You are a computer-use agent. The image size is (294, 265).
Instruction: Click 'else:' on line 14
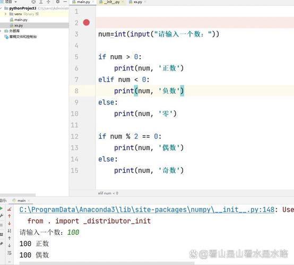tap(108, 159)
